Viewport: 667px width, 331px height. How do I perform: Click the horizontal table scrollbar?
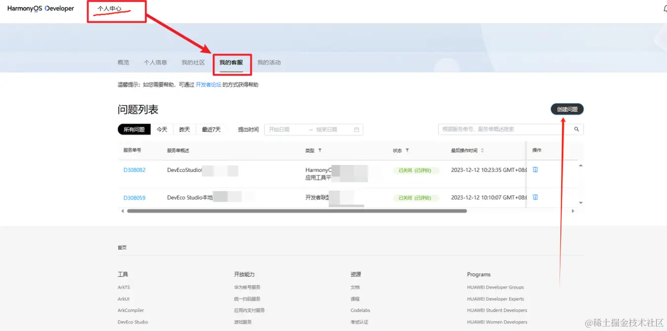297,211
